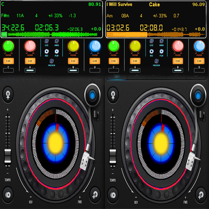The image size is (209, 209).
Task: Click the blue tonearm pivot button on left turntable
Action: tap(93, 95)
